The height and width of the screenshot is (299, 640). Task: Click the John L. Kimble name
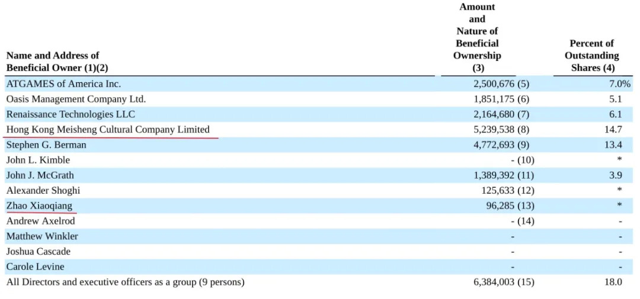point(38,160)
